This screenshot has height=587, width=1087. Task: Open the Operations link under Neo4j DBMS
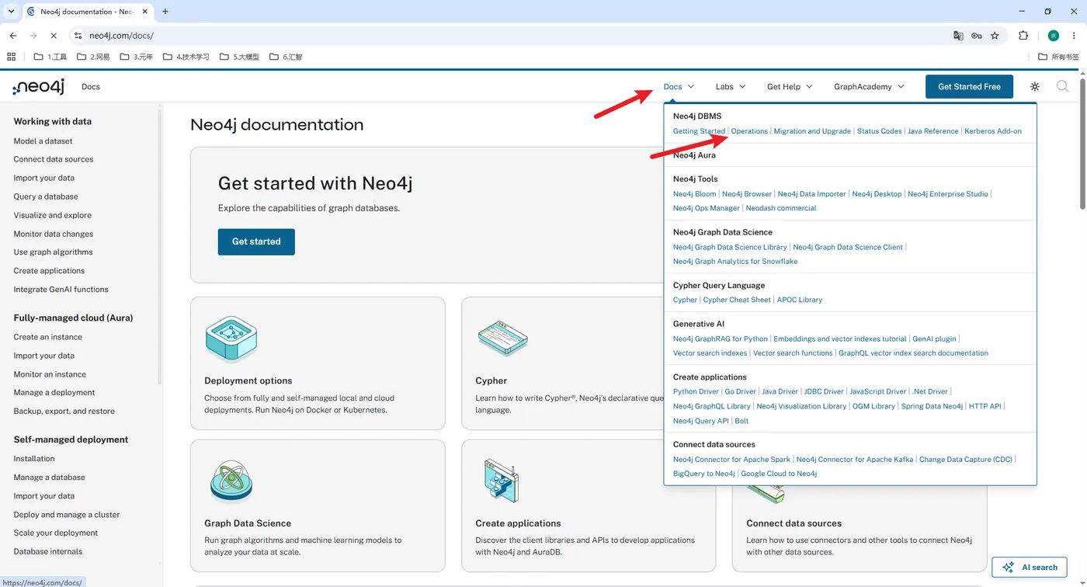point(749,131)
